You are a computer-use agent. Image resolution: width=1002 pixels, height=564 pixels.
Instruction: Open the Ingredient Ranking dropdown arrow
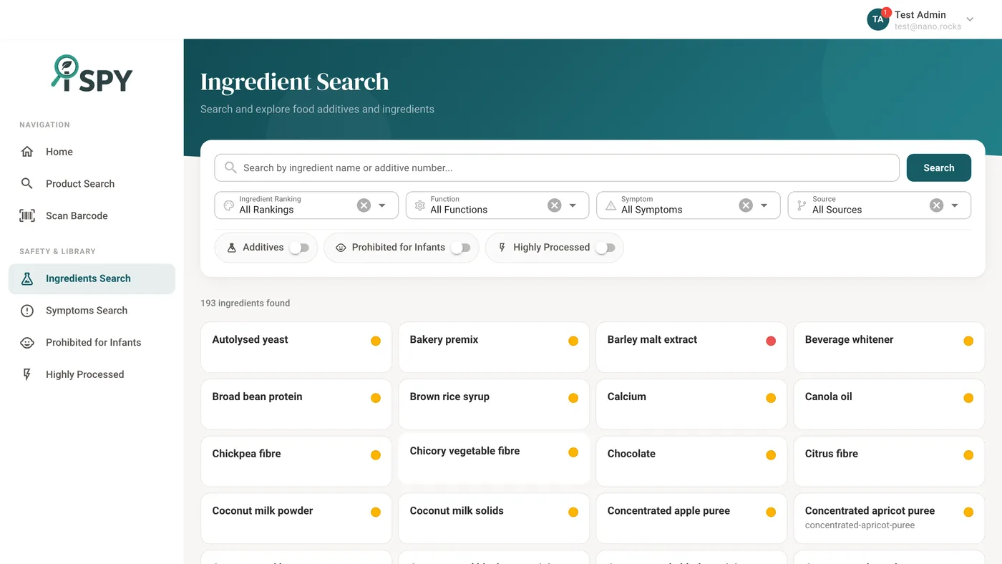[x=382, y=205]
